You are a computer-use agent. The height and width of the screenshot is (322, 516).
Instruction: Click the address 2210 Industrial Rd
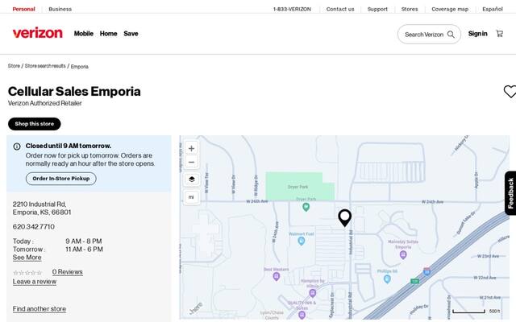click(40, 204)
